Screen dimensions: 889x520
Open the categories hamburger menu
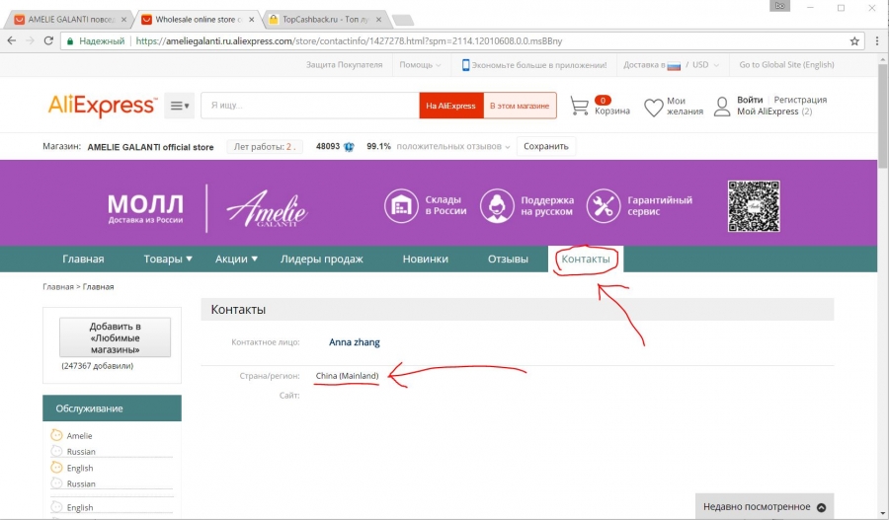[179, 106]
